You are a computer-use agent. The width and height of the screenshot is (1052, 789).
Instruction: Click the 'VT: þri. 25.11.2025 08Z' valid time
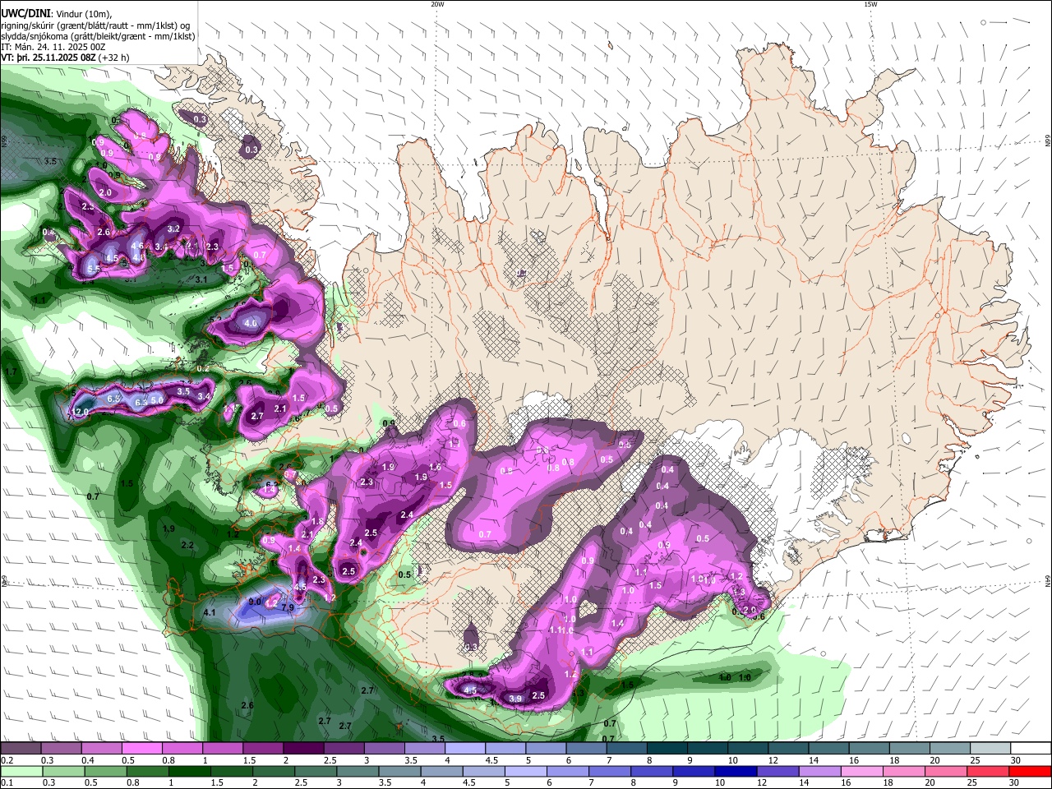pos(48,58)
